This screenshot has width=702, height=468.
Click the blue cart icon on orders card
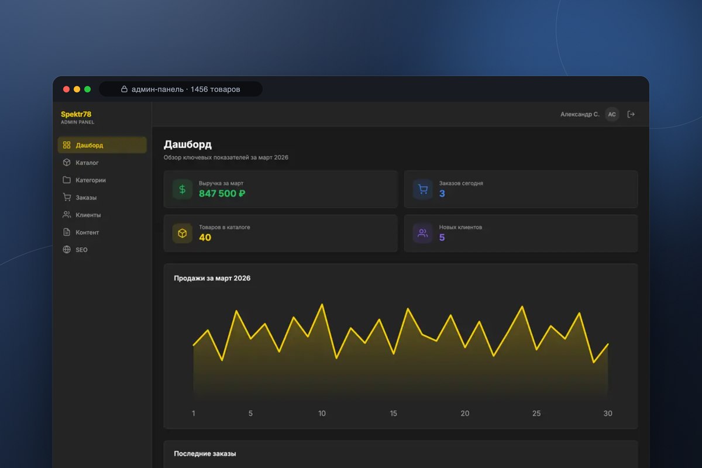pyautogui.click(x=423, y=189)
